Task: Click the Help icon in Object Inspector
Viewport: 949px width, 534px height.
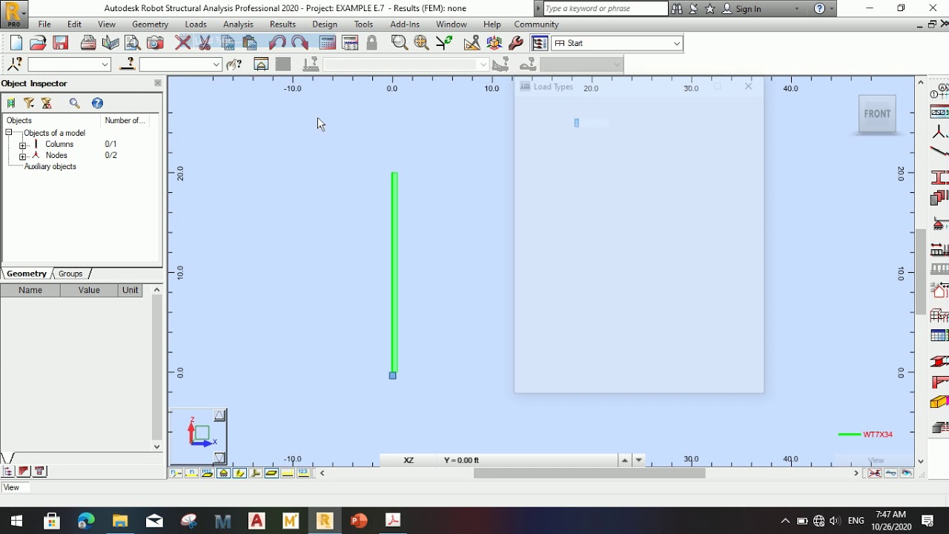Action: [97, 103]
